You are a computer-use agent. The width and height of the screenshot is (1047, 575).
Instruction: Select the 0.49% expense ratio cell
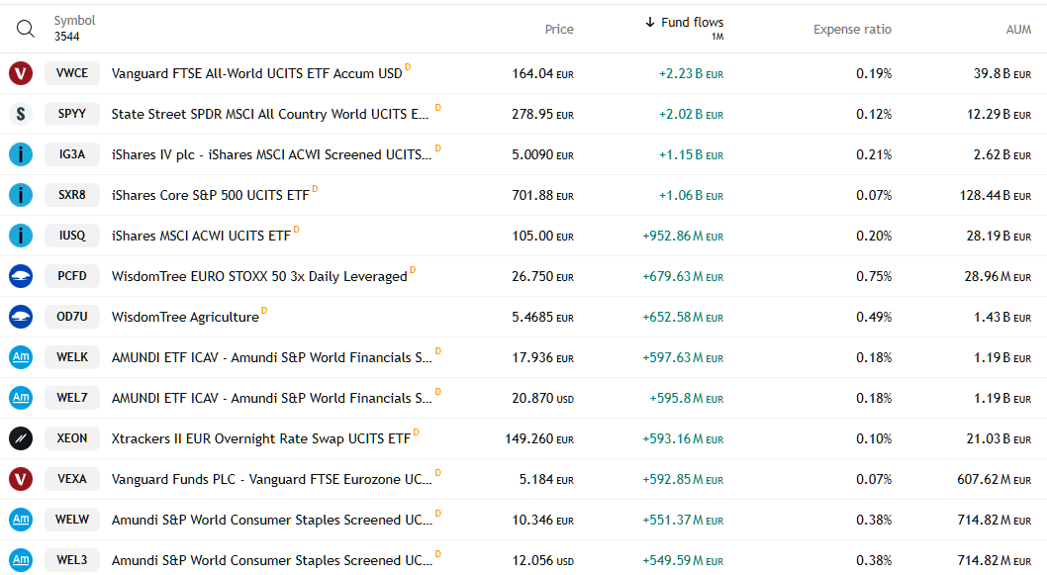point(874,318)
